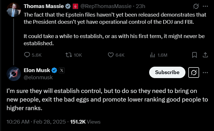Open more options on Elon Musk's post
Screen dimensions: 214x131
pos(205,73)
